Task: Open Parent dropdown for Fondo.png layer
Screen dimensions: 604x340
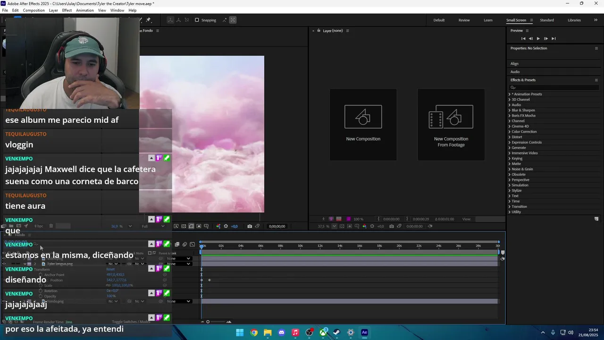Action: (x=179, y=301)
